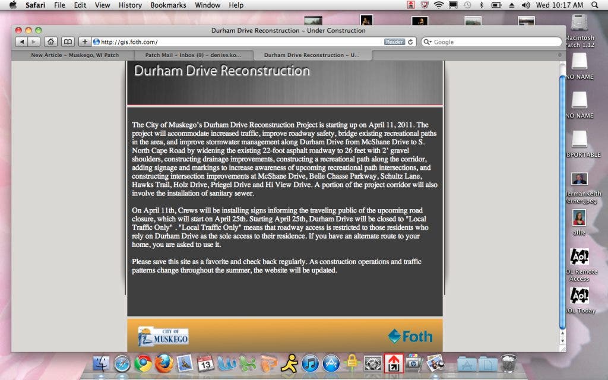The height and width of the screenshot is (380, 608).
Task: Open the Bookmarks menu
Action: (x=169, y=5)
